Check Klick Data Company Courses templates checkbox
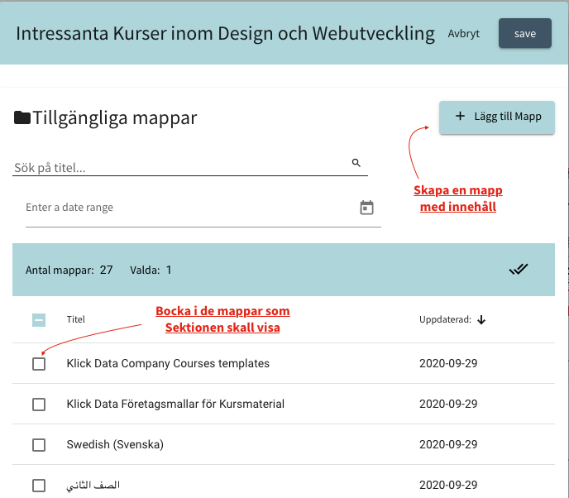 (39, 364)
